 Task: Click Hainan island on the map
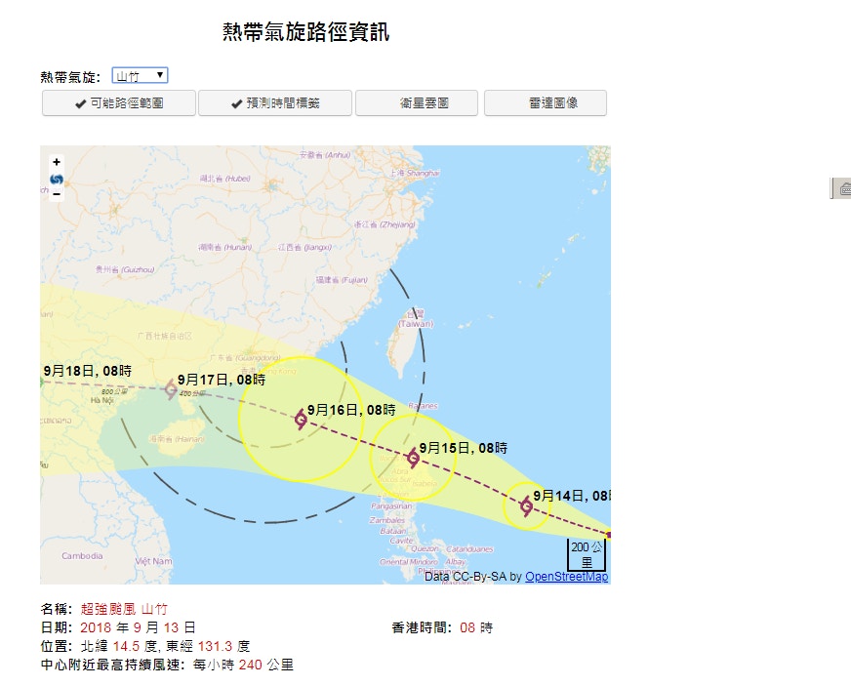click(164, 444)
